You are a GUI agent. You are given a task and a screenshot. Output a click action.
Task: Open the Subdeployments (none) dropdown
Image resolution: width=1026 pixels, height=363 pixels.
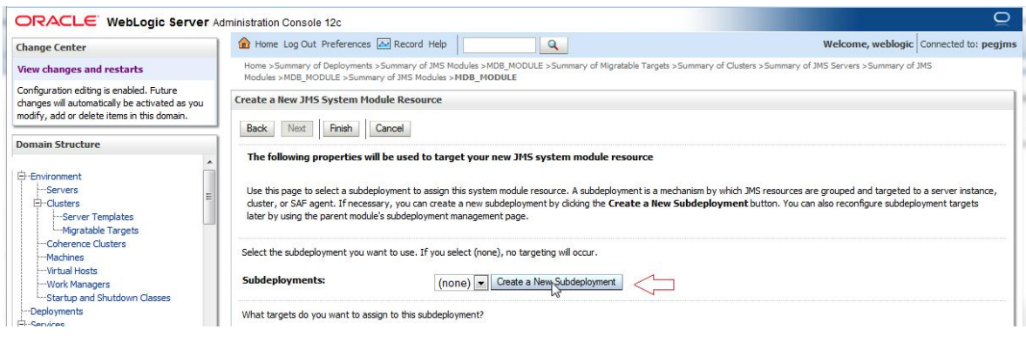click(481, 284)
